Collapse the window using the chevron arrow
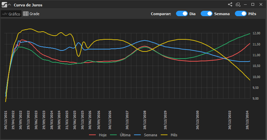The height and width of the screenshot is (140, 267). (x=9, y=5)
